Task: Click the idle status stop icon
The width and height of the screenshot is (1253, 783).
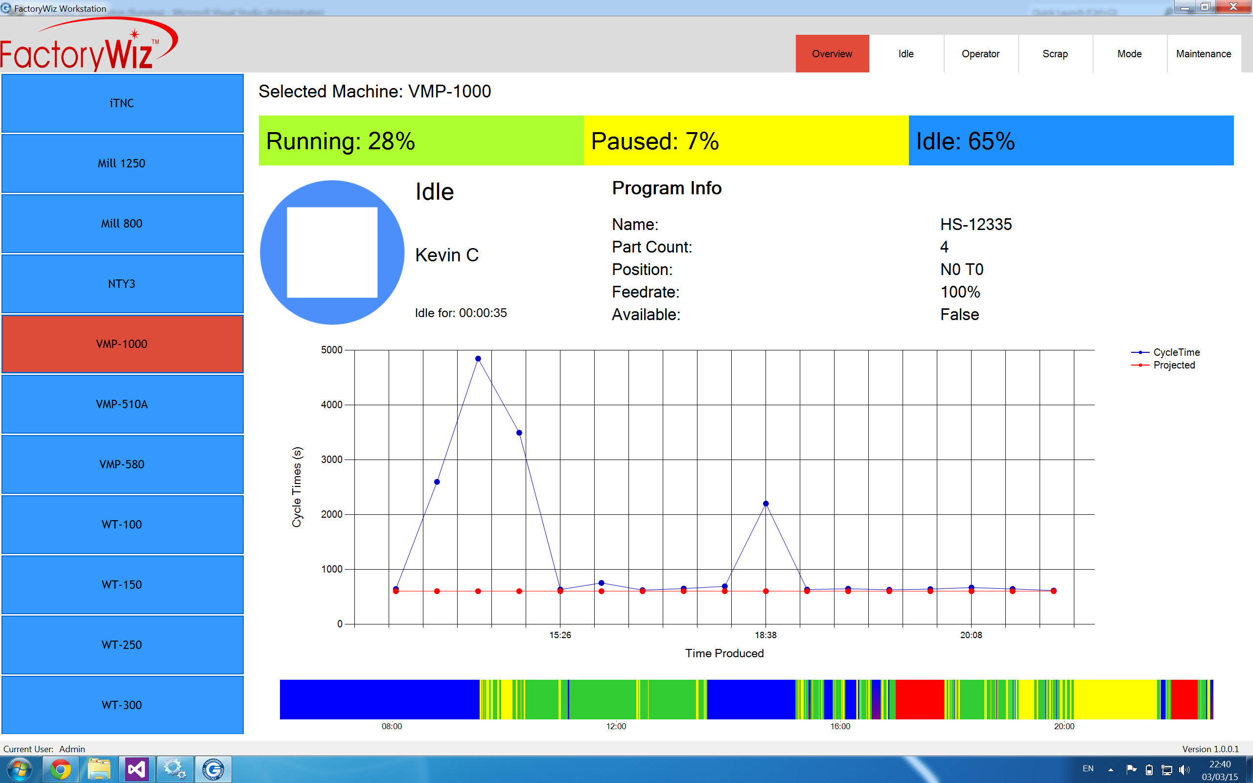Action: pos(332,252)
